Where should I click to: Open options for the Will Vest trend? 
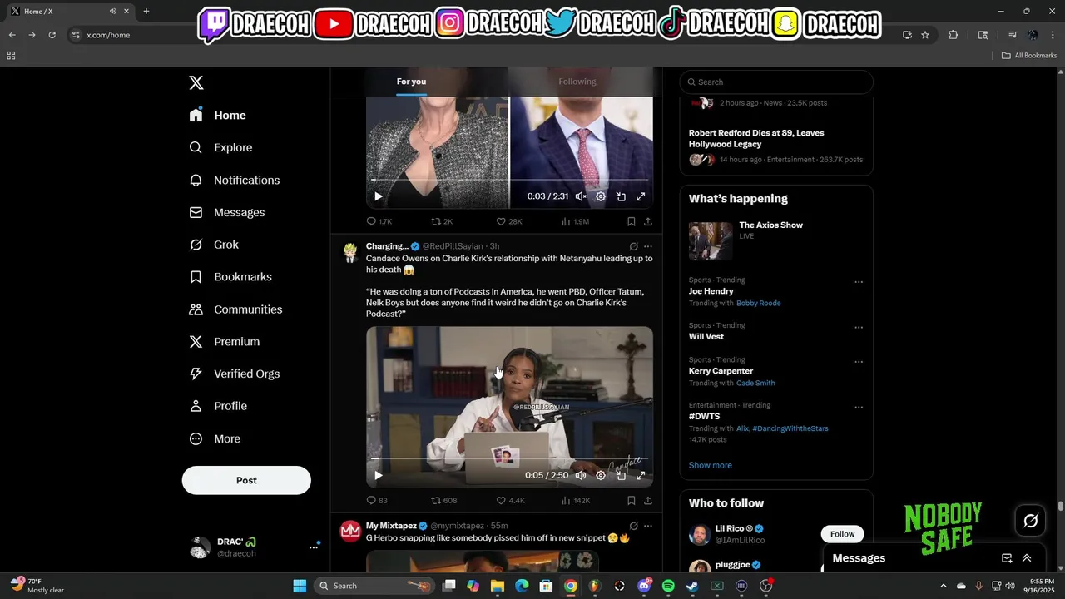(859, 328)
